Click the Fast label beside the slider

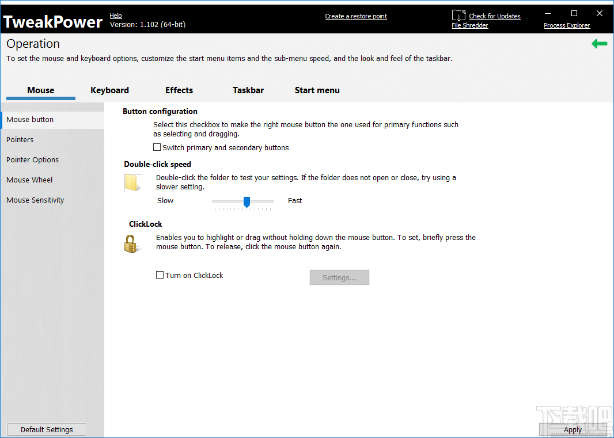pyautogui.click(x=295, y=200)
